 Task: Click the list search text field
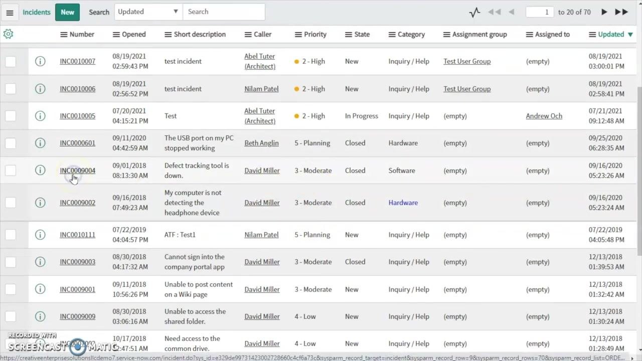pos(224,12)
